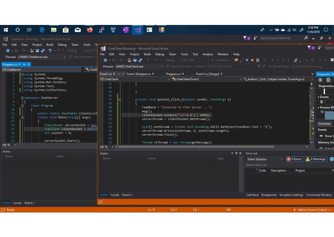Image resolution: width=334 pixels, height=237 pixels.
Task: Click Save All icon in ChatServer toolbar
Action: click(x=43, y=50)
